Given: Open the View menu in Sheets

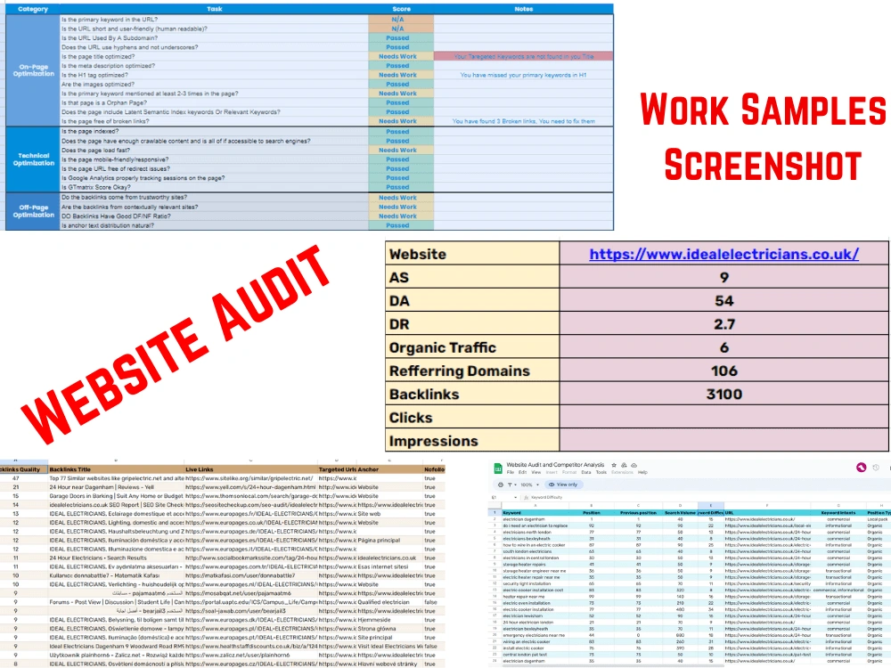Looking at the screenshot, I should [535, 472].
